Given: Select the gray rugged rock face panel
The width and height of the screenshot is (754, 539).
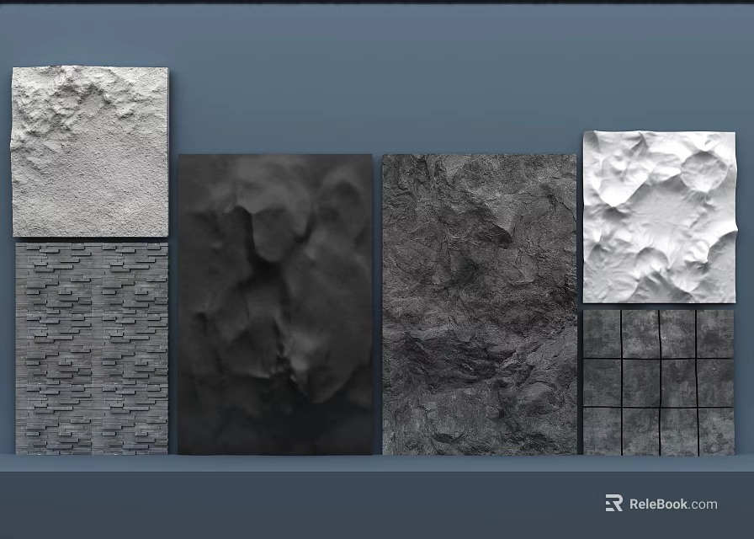Looking at the screenshot, I should [x=480, y=304].
